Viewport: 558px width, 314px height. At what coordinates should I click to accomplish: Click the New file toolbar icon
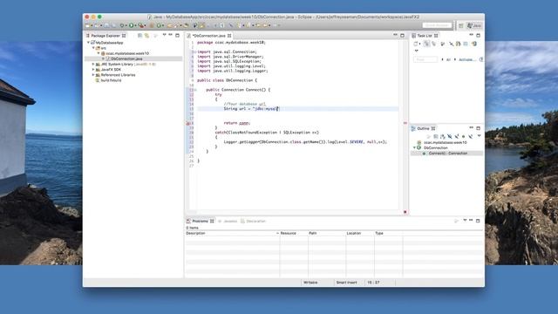(88, 25)
